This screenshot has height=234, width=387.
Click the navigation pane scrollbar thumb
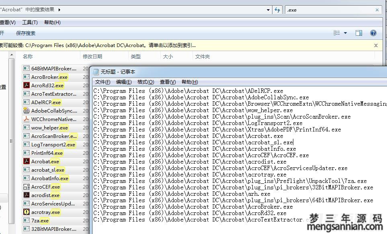click(x=11, y=141)
